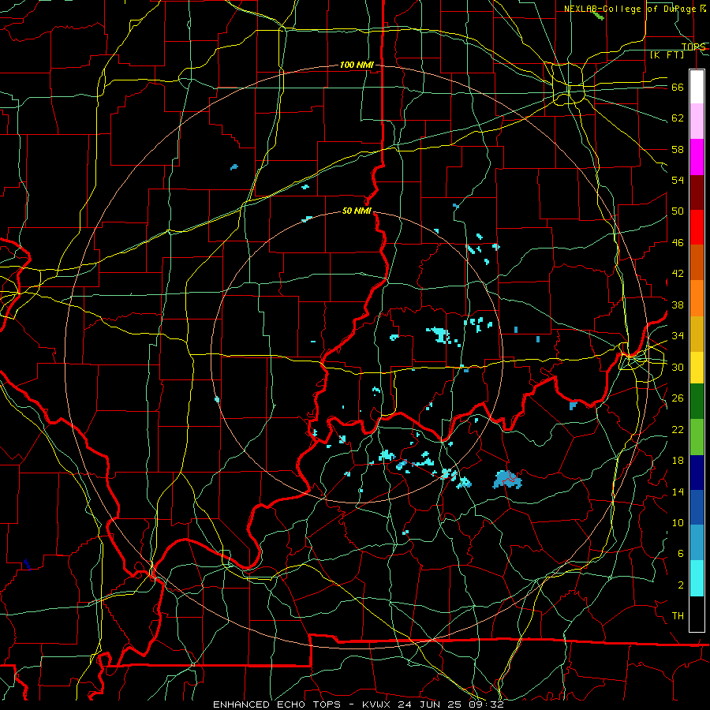
Task: Click the 22 legend value
Action: point(678,429)
